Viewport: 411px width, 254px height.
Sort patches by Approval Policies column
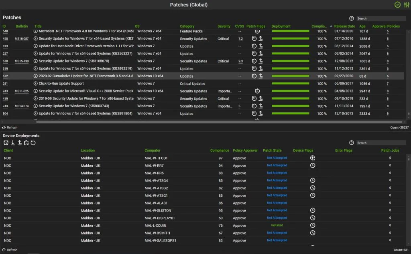[386, 26]
